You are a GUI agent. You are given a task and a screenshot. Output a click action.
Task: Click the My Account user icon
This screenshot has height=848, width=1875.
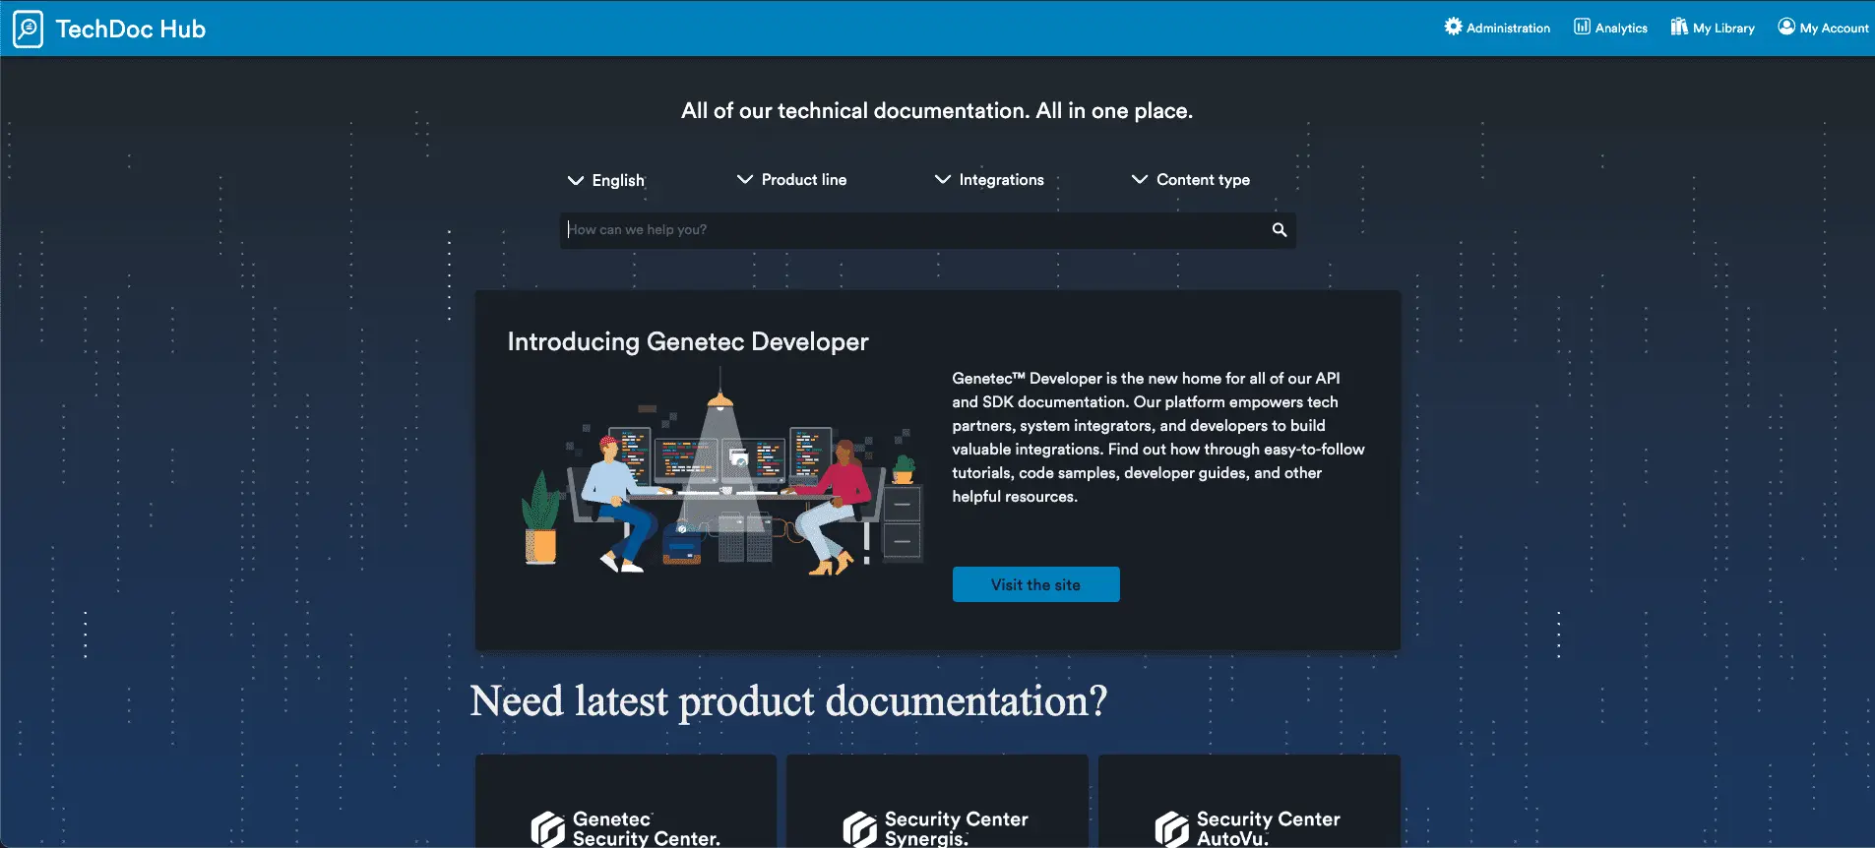pos(1786,27)
